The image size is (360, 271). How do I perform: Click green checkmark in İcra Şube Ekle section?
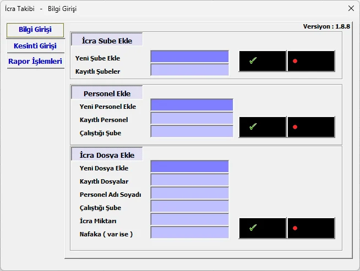pos(262,61)
